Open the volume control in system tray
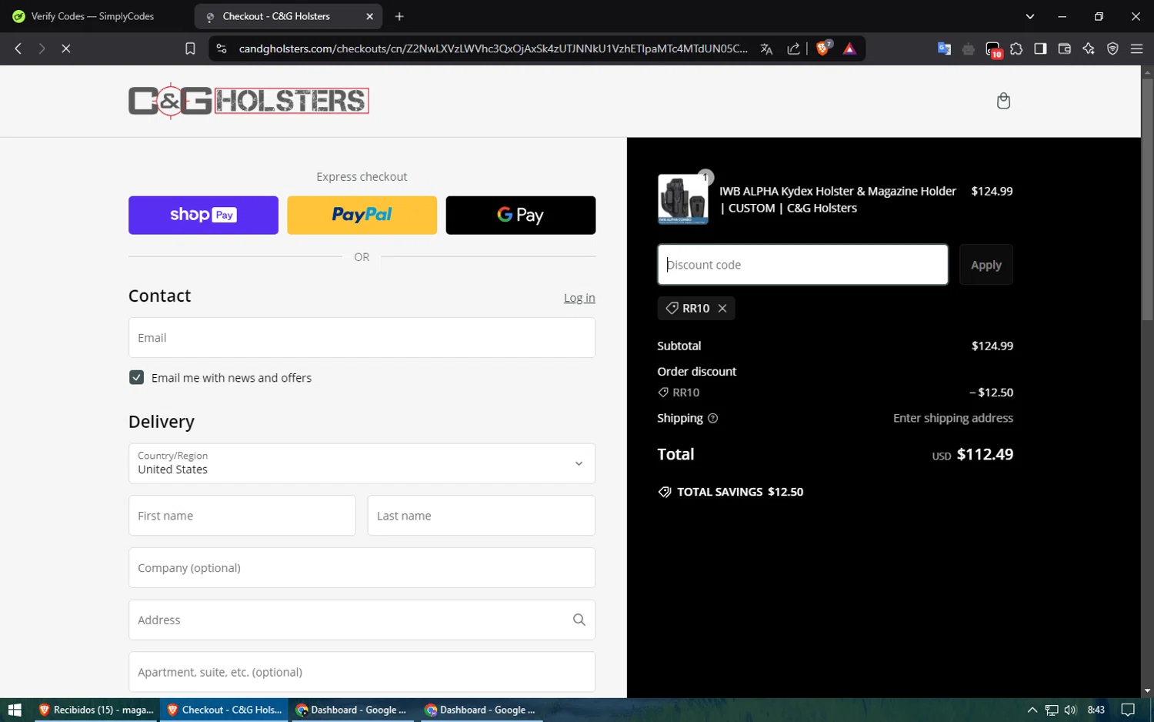The image size is (1154, 722). pyautogui.click(x=1070, y=710)
